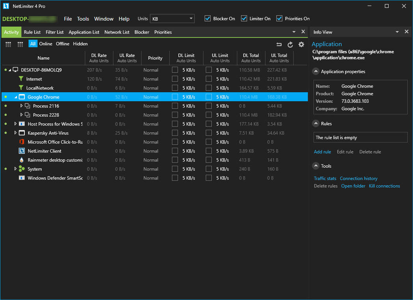This screenshot has height=300, width=413.
Task: Switch to compact grid view icon
Action: tap(8, 44)
